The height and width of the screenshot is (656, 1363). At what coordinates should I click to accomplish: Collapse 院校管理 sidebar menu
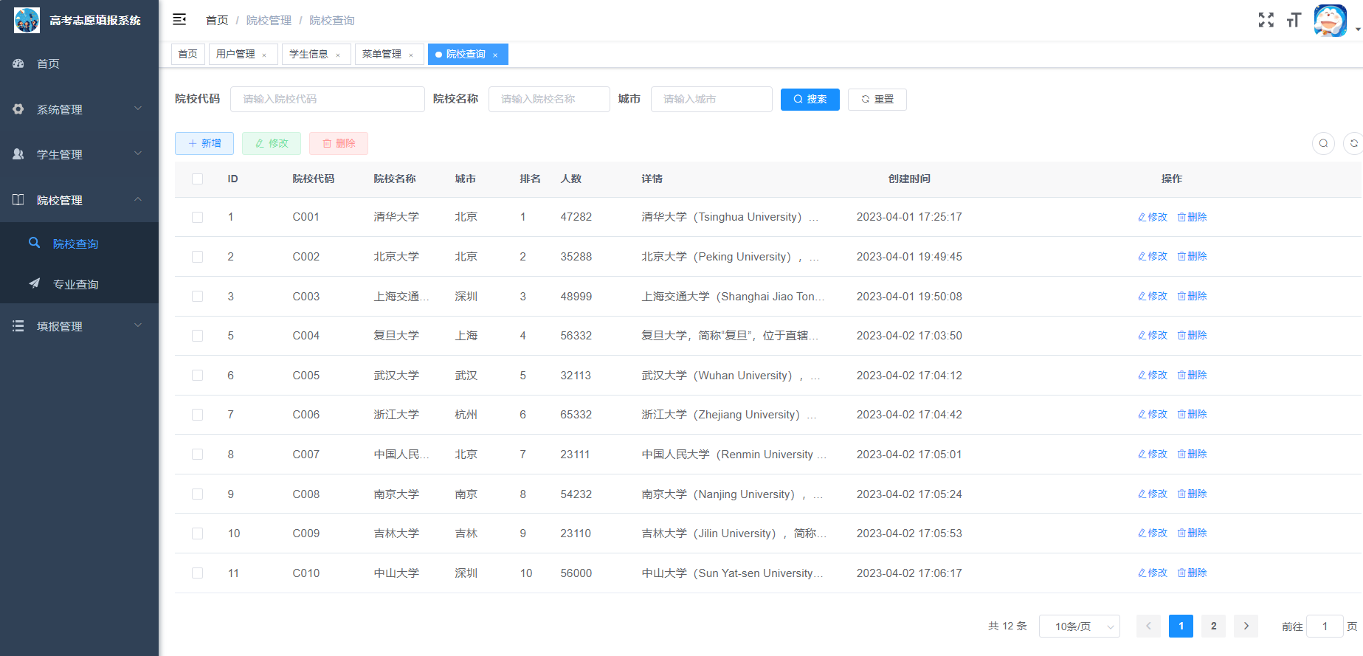79,200
